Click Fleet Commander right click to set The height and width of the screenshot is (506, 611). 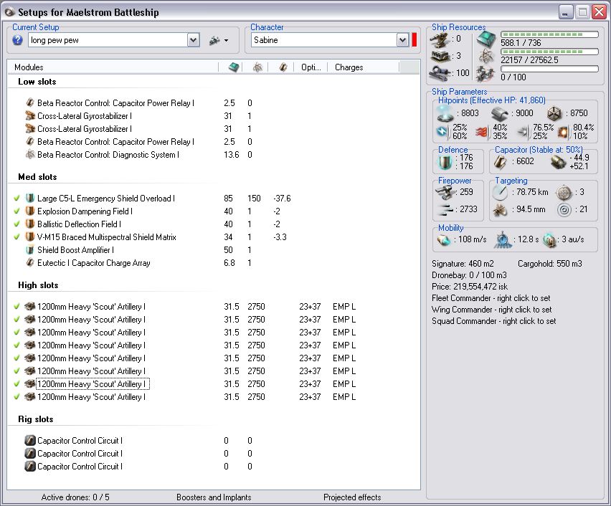(x=491, y=298)
